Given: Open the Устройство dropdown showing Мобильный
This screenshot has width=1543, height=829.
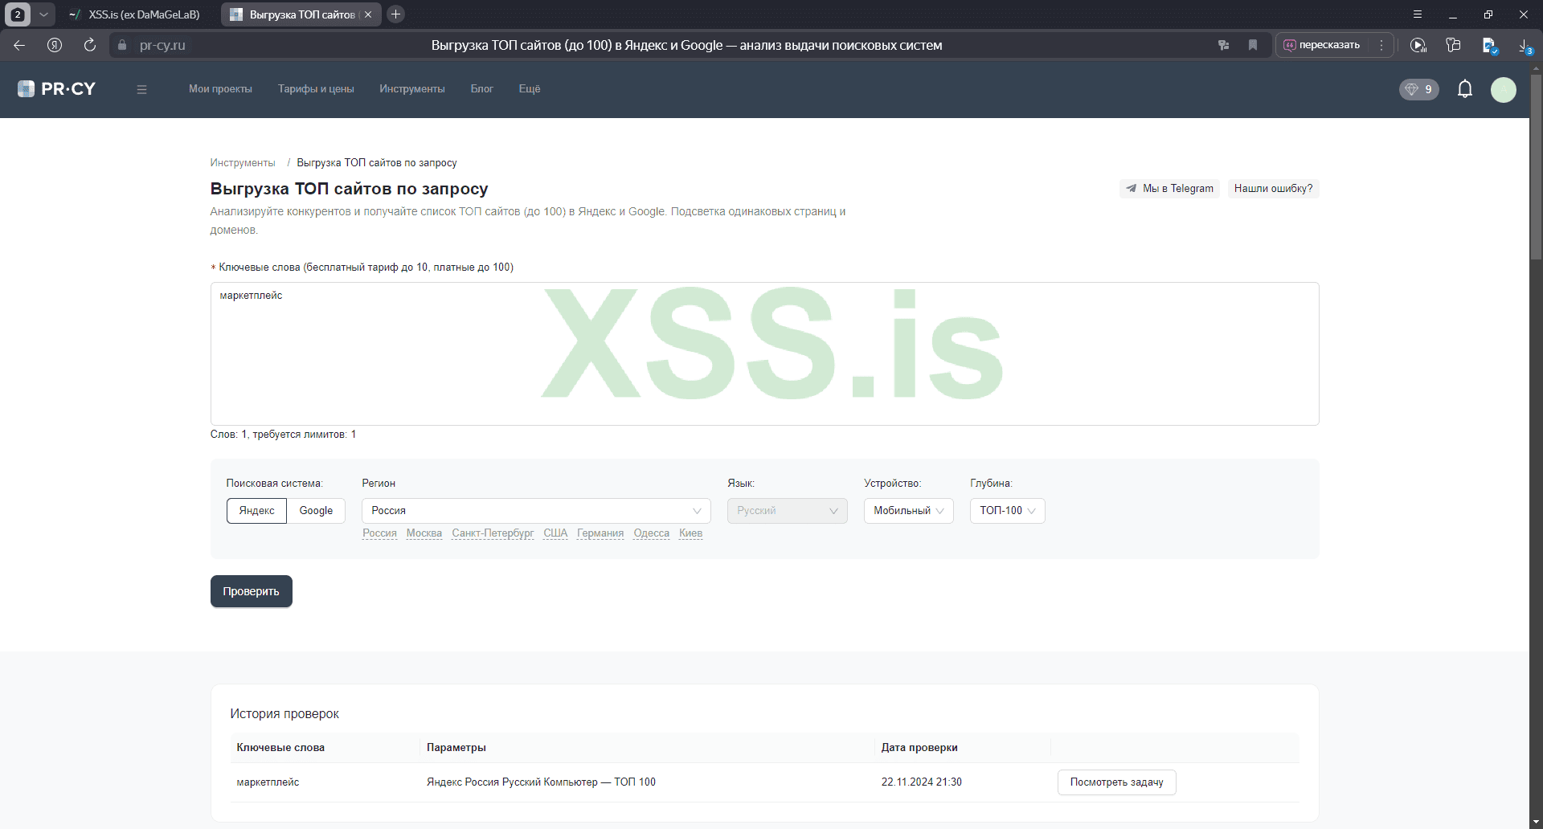Looking at the screenshot, I should (908, 511).
